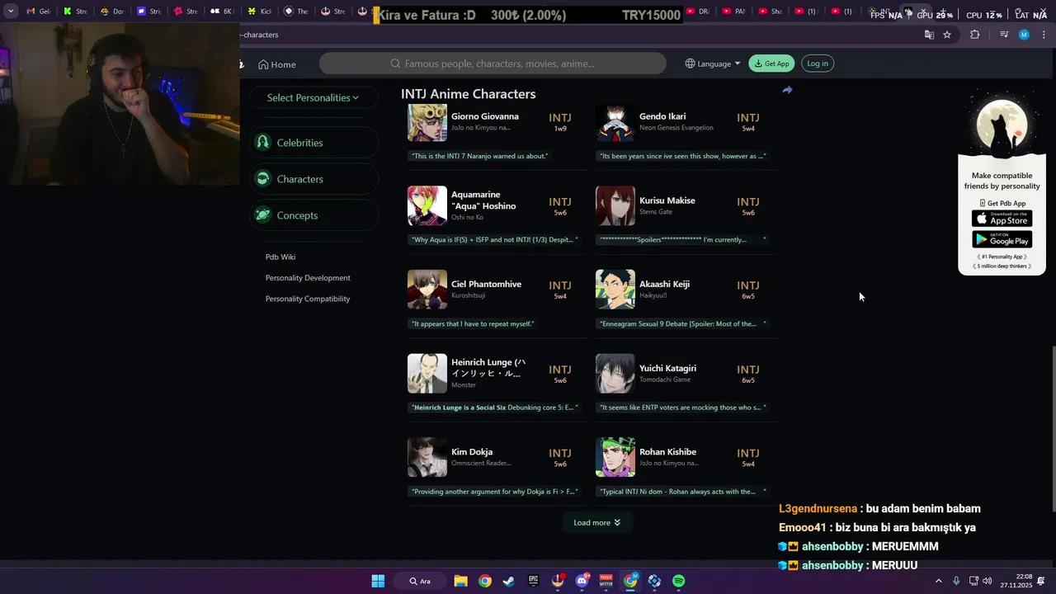This screenshot has height=594, width=1056.
Task: Click the Giorno Giovanna name
Action: pyautogui.click(x=485, y=116)
